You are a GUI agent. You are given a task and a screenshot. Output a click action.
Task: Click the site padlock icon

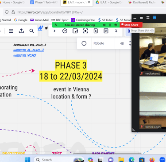(x=13, y=12)
